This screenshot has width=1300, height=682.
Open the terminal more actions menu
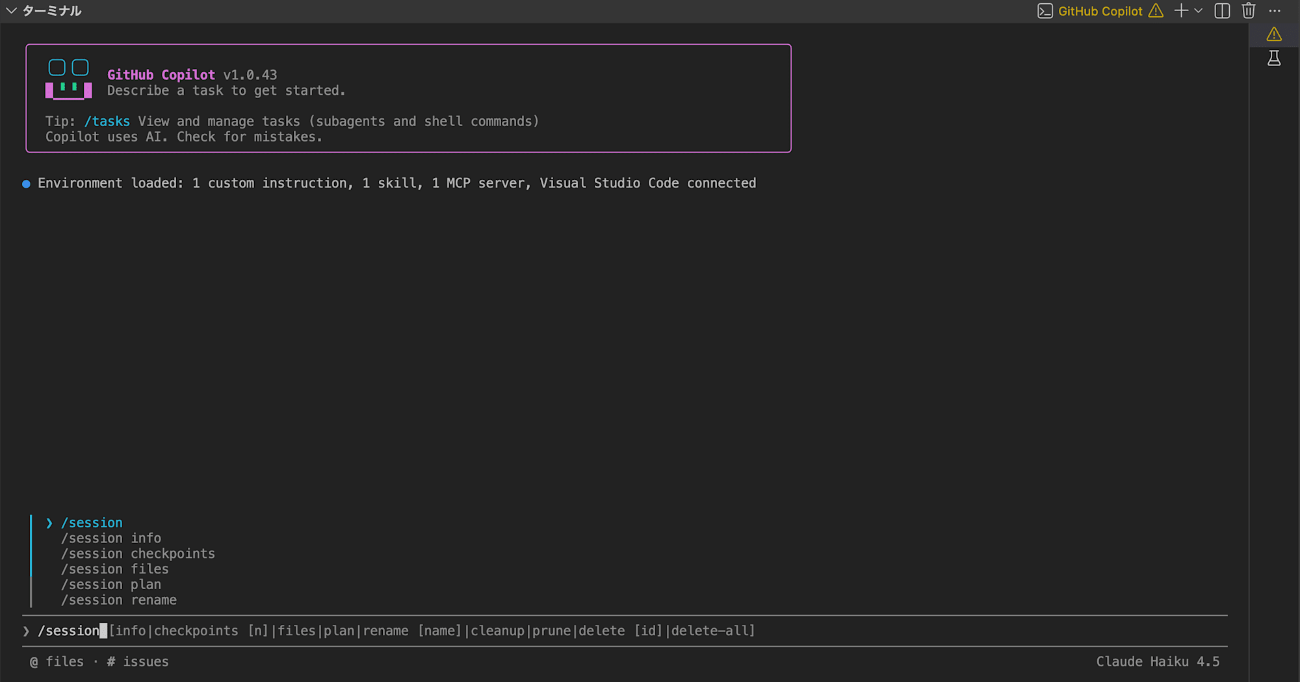click(1275, 11)
